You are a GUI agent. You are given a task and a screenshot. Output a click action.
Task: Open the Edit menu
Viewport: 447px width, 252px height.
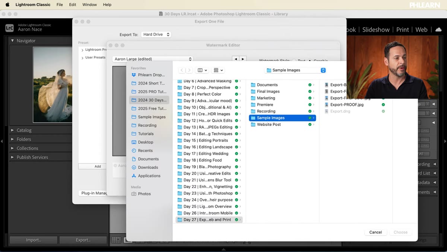[73, 4]
